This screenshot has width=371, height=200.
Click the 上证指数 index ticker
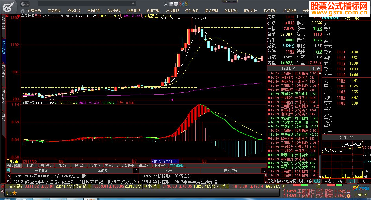click(x=14, y=186)
